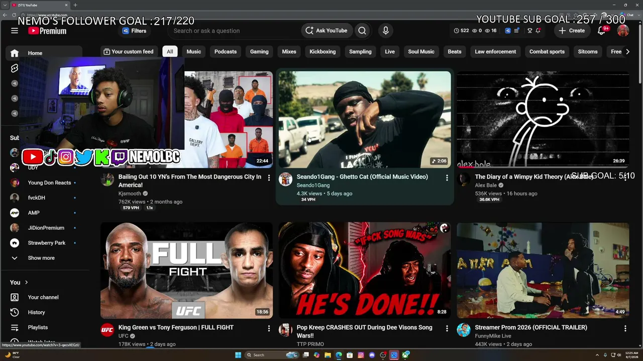Viewport: 643px width, 361px height.
Task: Open the FunnyMike Live channel avatar
Action: 463,330
